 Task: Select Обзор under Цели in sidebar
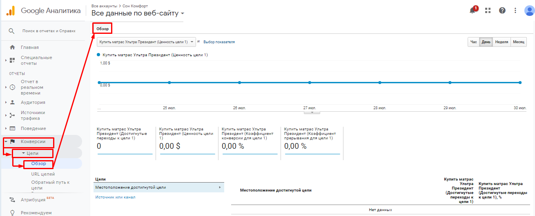tap(38, 163)
